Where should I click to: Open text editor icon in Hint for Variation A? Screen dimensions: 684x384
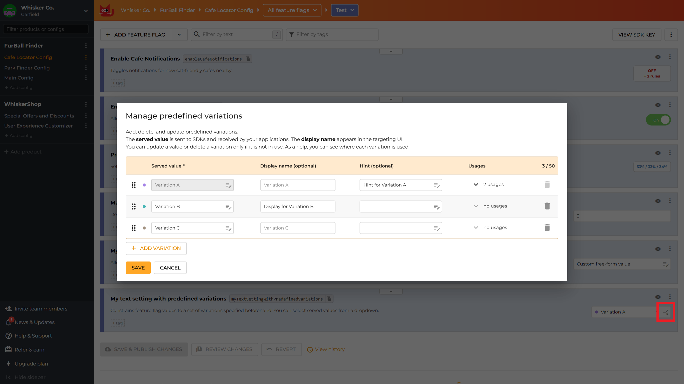[436, 185]
